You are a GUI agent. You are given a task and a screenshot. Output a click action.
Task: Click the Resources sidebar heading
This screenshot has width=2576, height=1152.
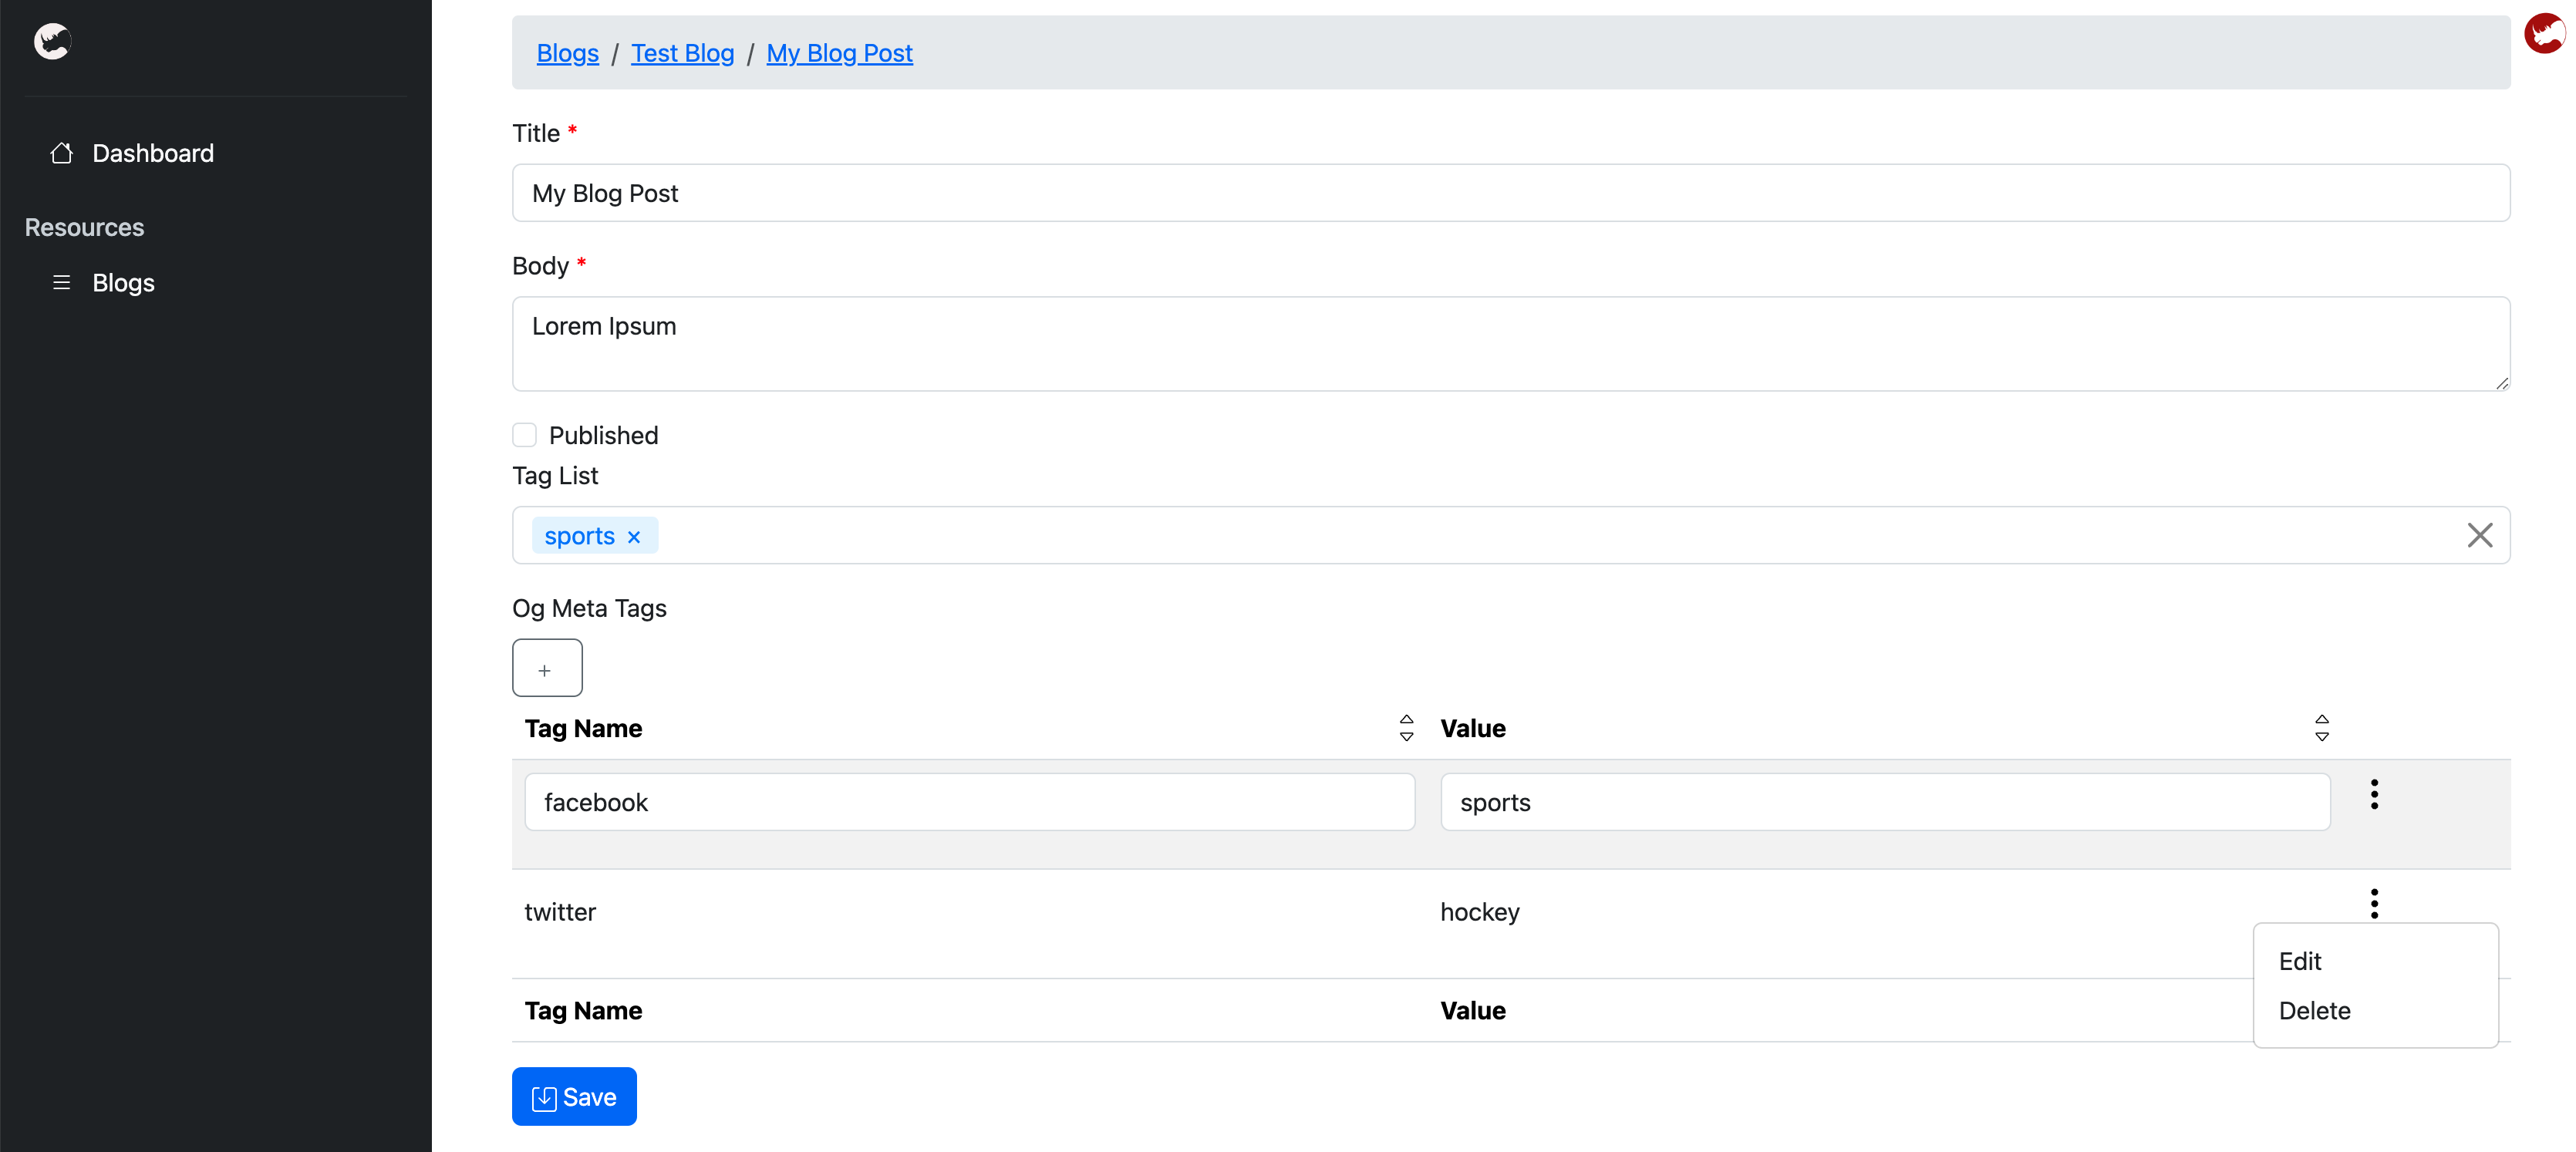point(84,227)
